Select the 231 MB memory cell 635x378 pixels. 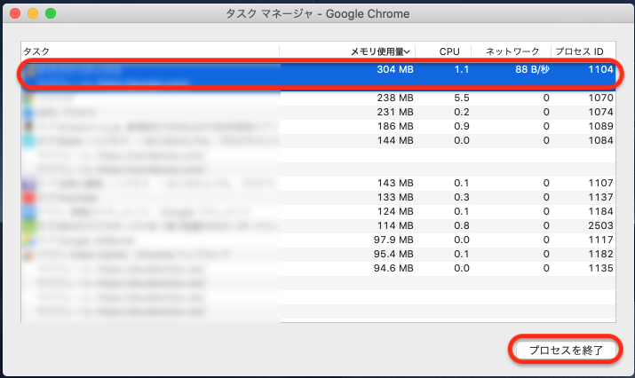click(x=395, y=112)
